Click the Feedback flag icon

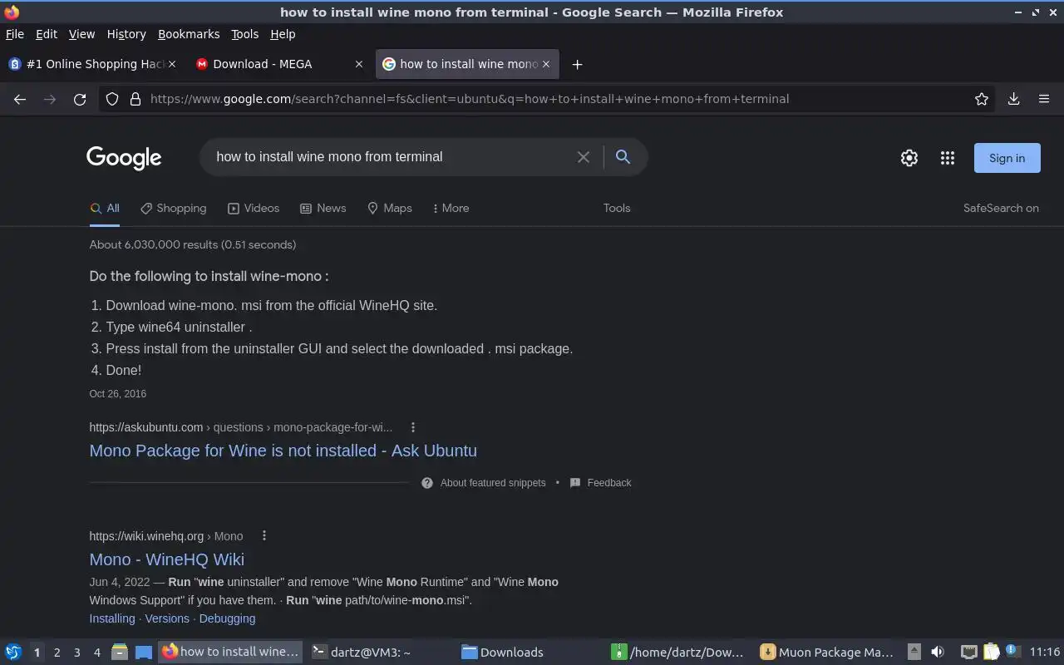click(x=575, y=483)
